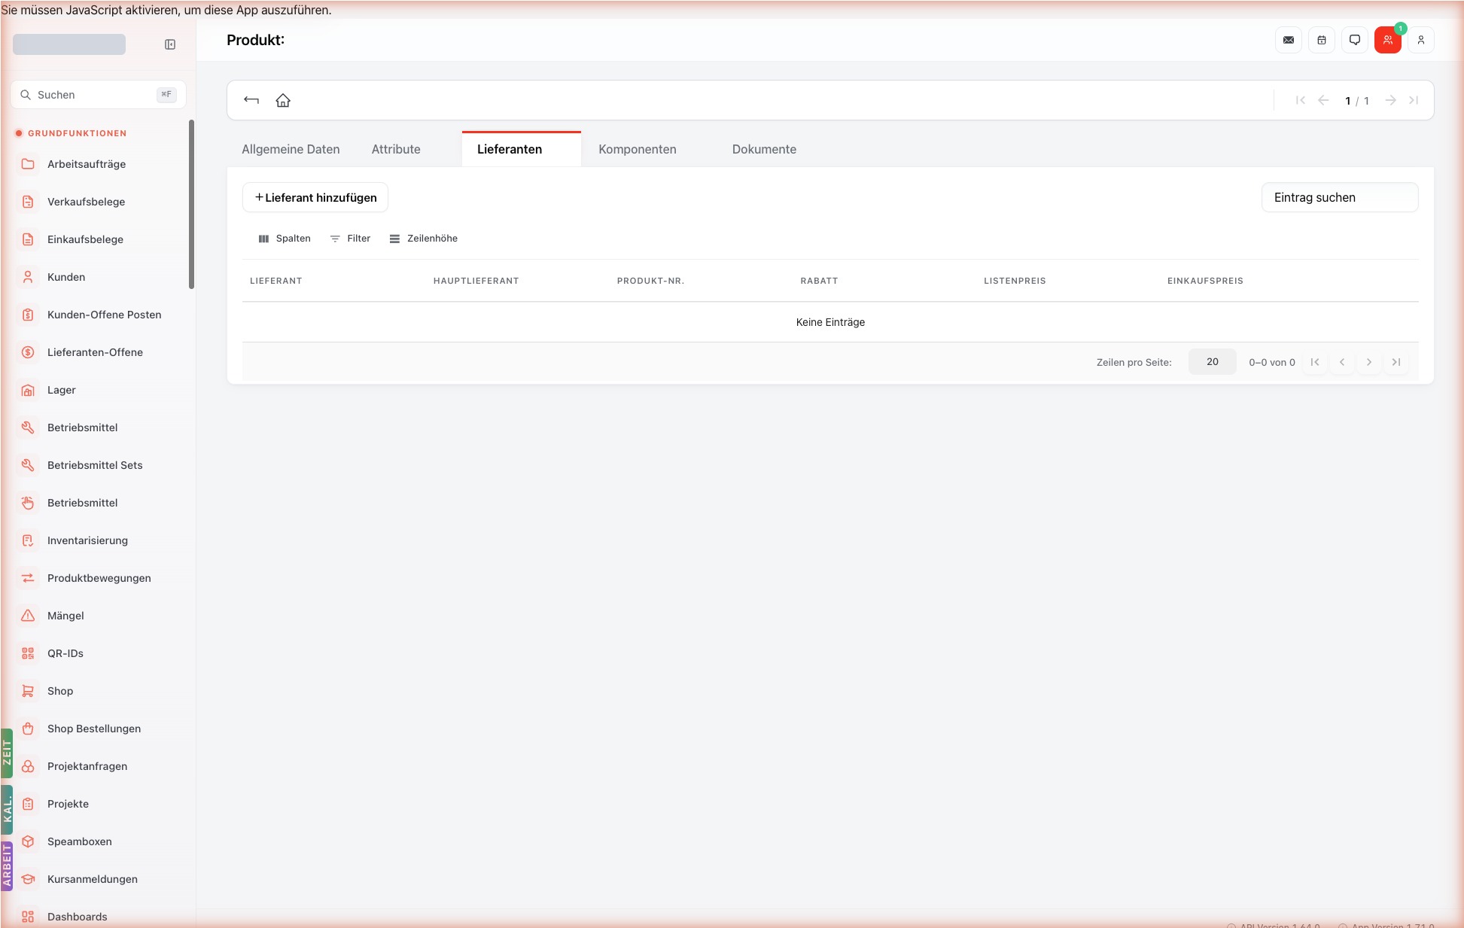Screen dimensions: 1464x928
Task: Go to last table page
Action: tap(1396, 362)
